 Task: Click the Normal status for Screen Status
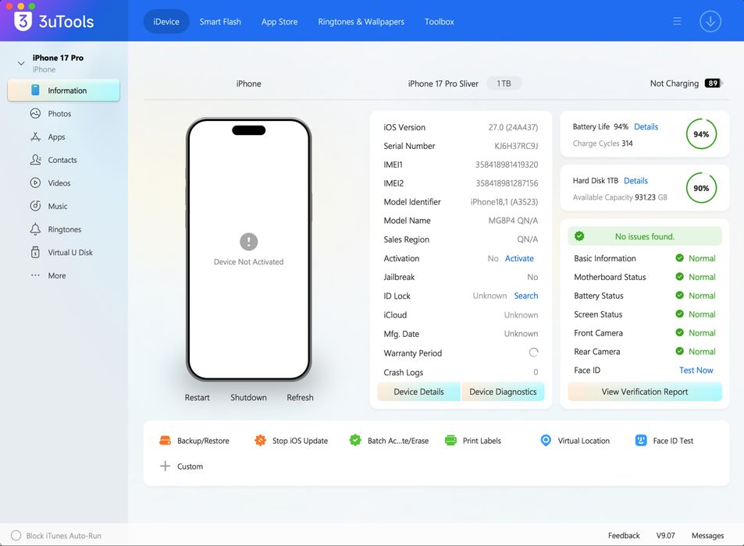pyautogui.click(x=702, y=314)
